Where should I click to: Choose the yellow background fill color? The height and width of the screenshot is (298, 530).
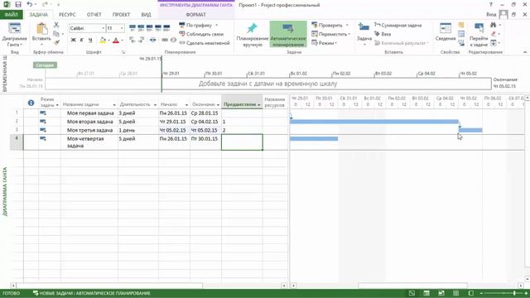click(103, 41)
